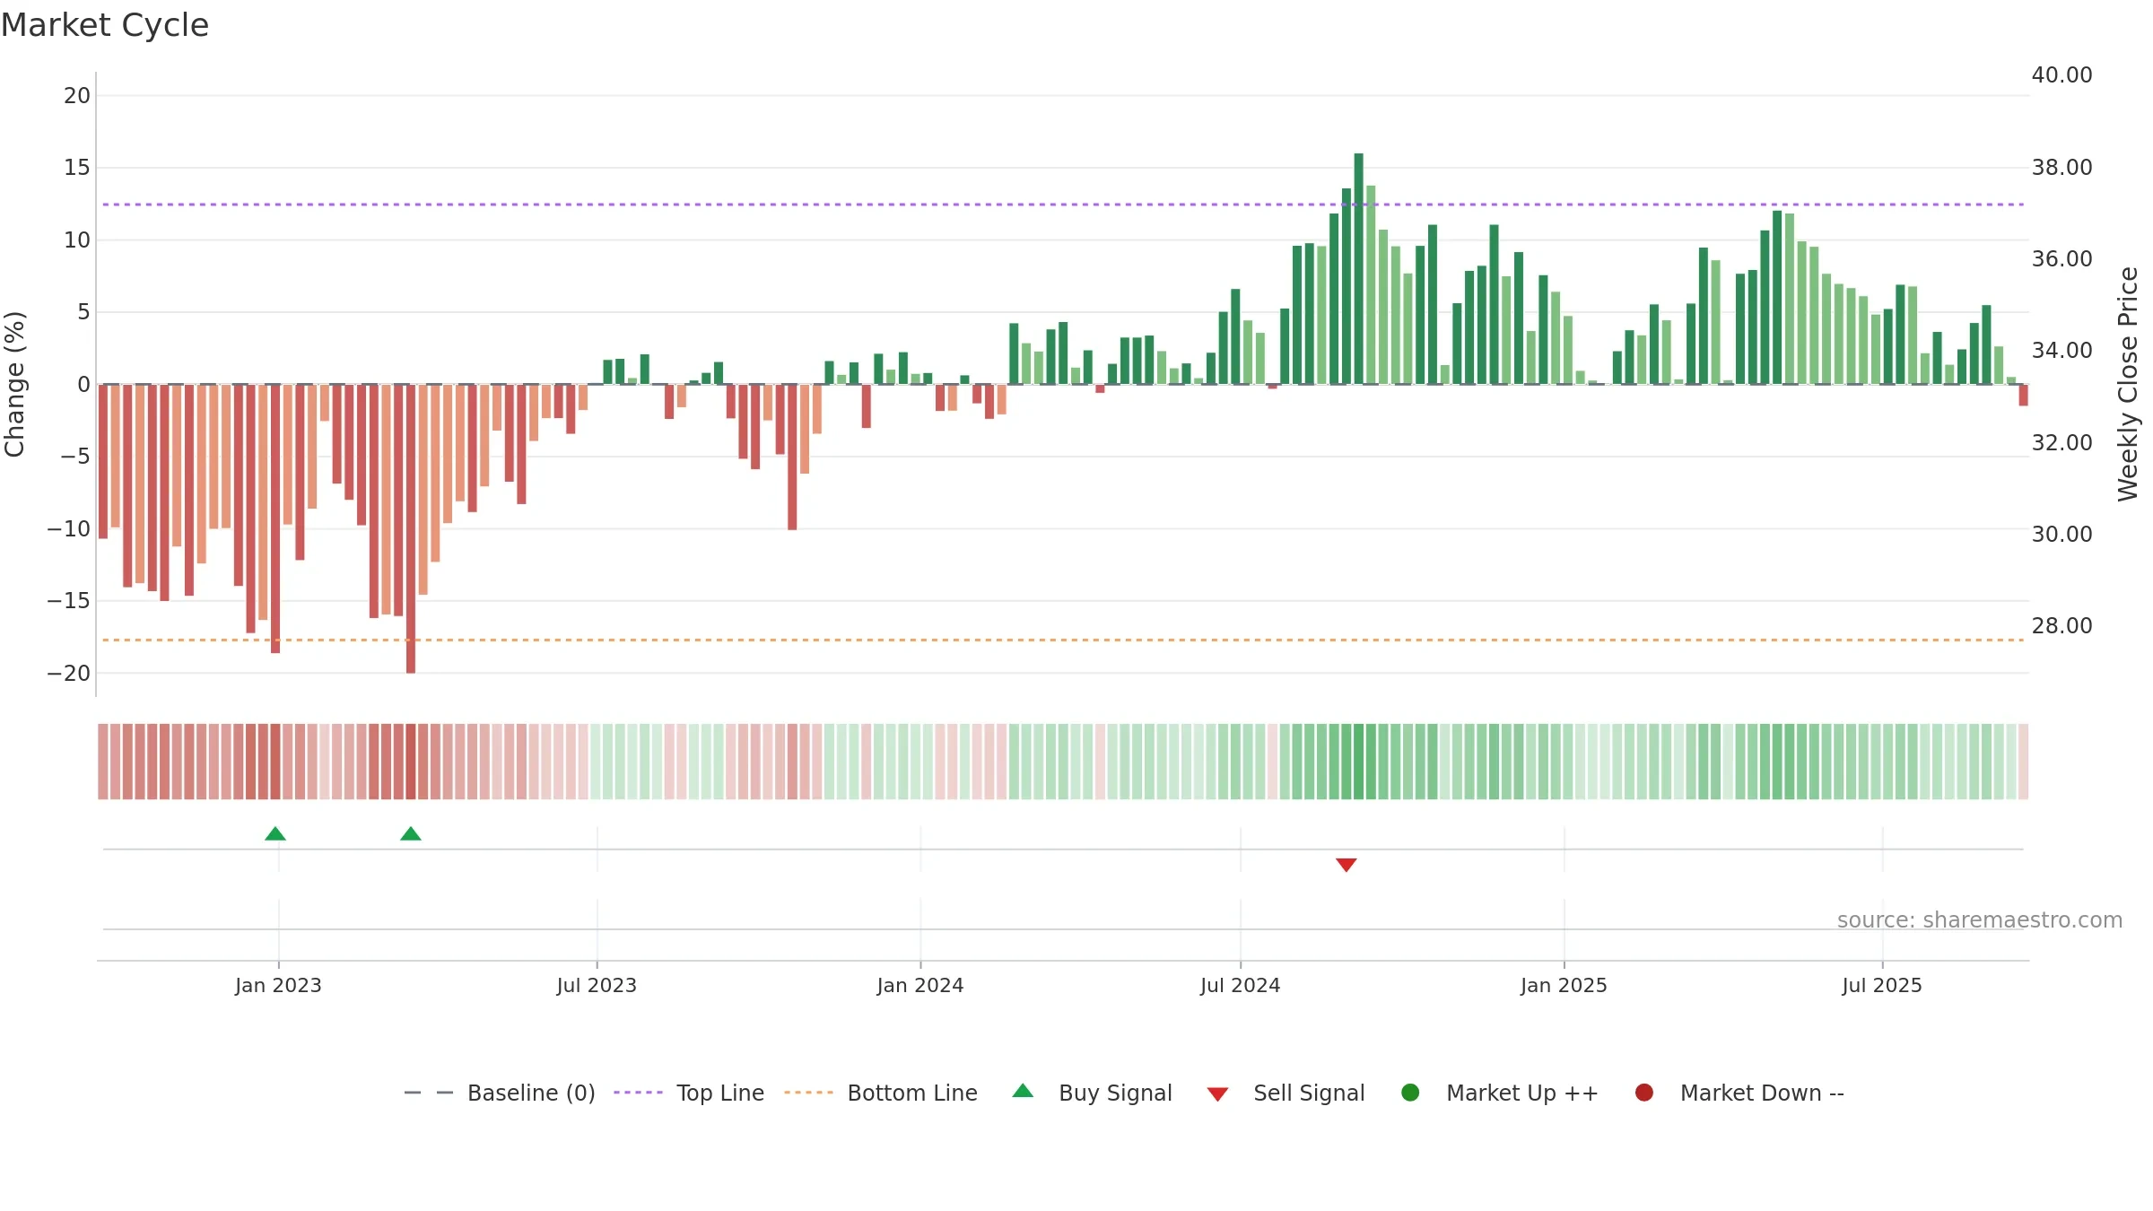Click the Jul 2025 axis label

pyautogui.click(x=1882, y=985)
